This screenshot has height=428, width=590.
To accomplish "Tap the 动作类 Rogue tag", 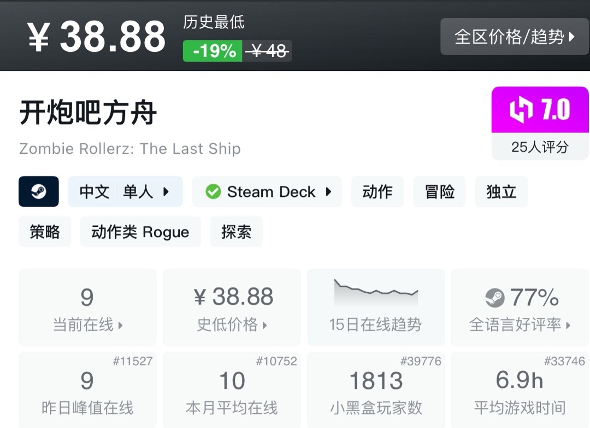I will pos(140,232).
